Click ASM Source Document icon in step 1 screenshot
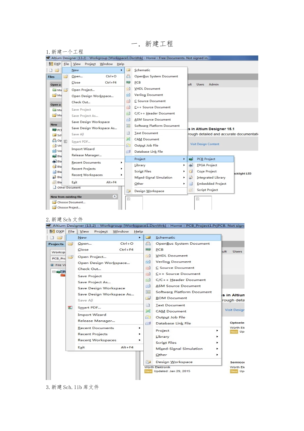 [x=128, y=120]
